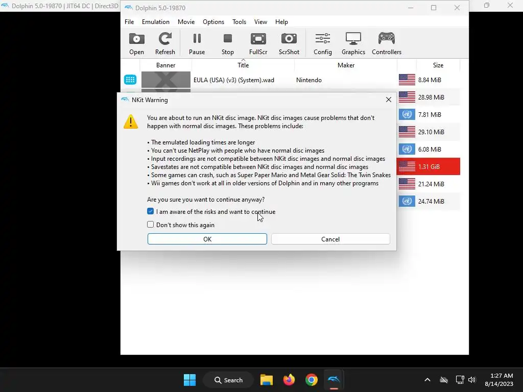
Task: Click the network status tray icon
Action: 460,380
